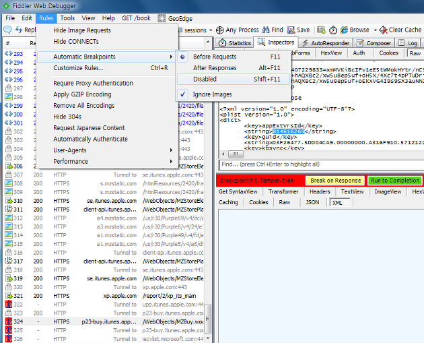Screen dimensions: 424x343
Task: Switch to the Statistics tab
Action: [235, 42]
